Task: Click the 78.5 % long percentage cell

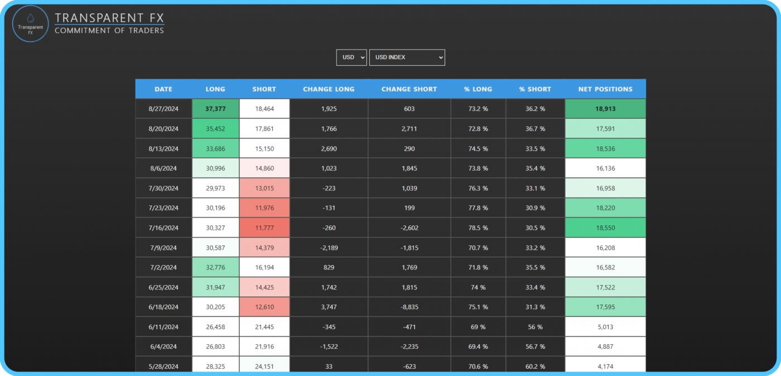Action: (478, 228)
